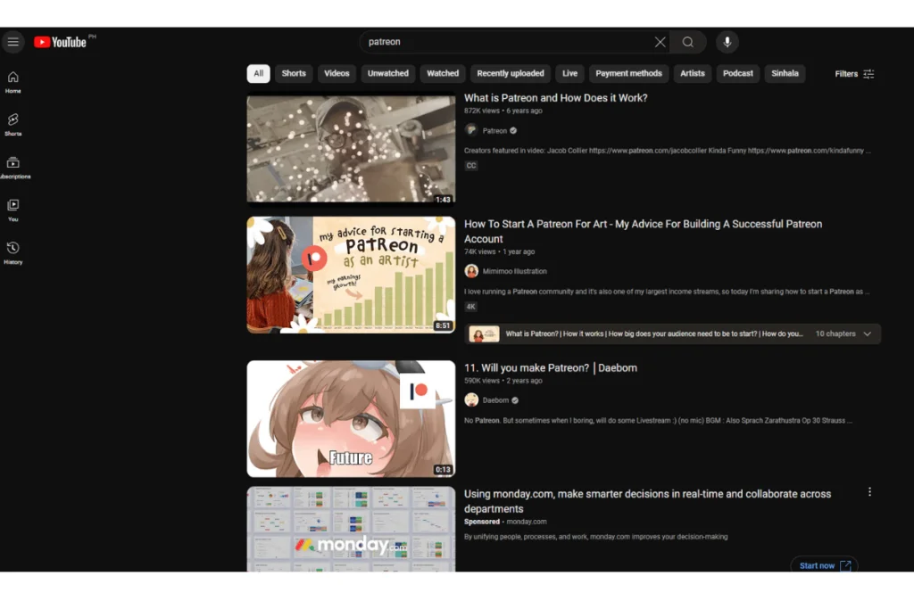Open the Daebom video thumbnail
The width and height of the screenshot is (914, 609).
[x=351, y=418]
